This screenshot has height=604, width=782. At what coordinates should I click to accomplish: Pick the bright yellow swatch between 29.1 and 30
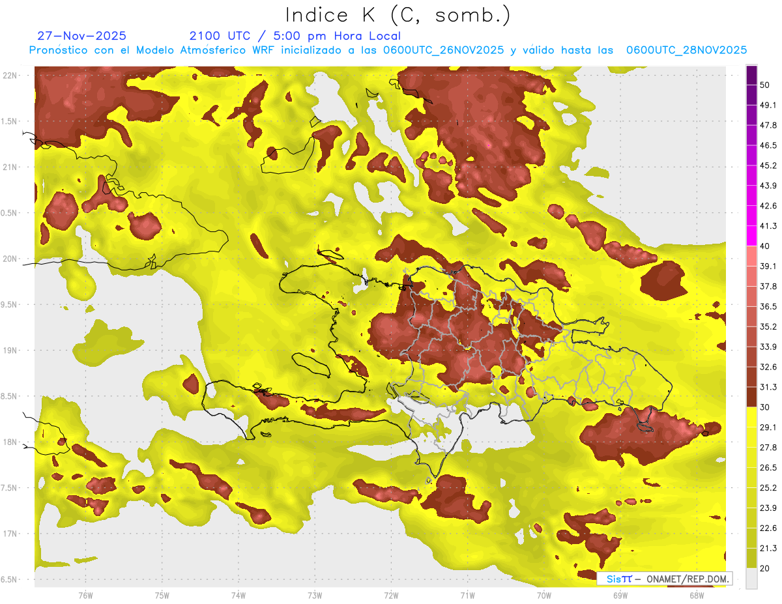pyautogui.click(x=751, y=417)
